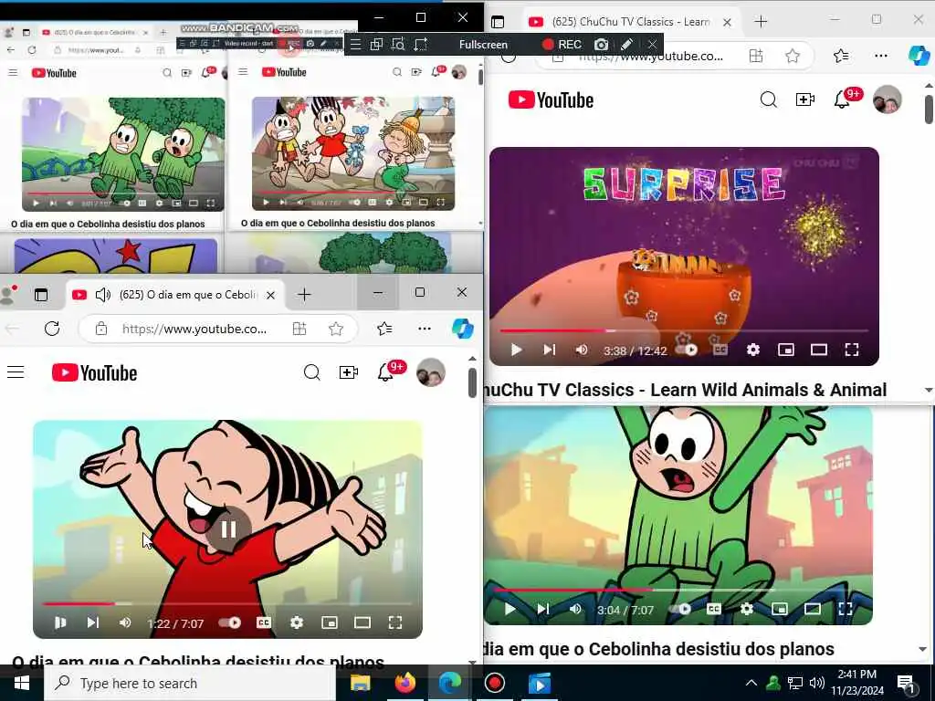
Task: Toggle autoplay in the 1:22 / 7:07 player
Action: coord(230,623)
